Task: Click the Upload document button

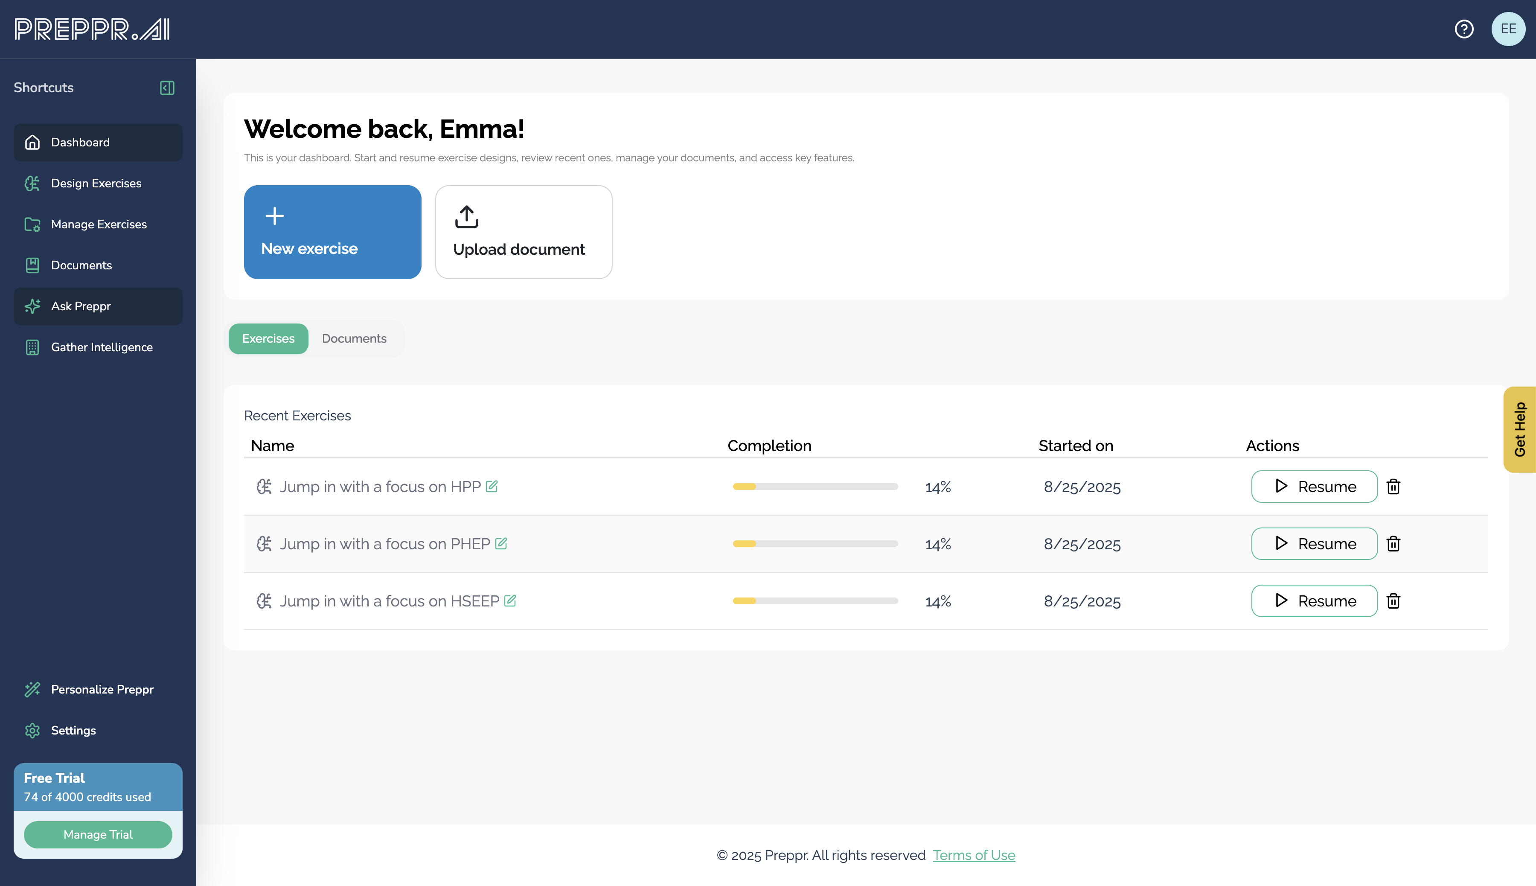Action: (x=524, y=232)
